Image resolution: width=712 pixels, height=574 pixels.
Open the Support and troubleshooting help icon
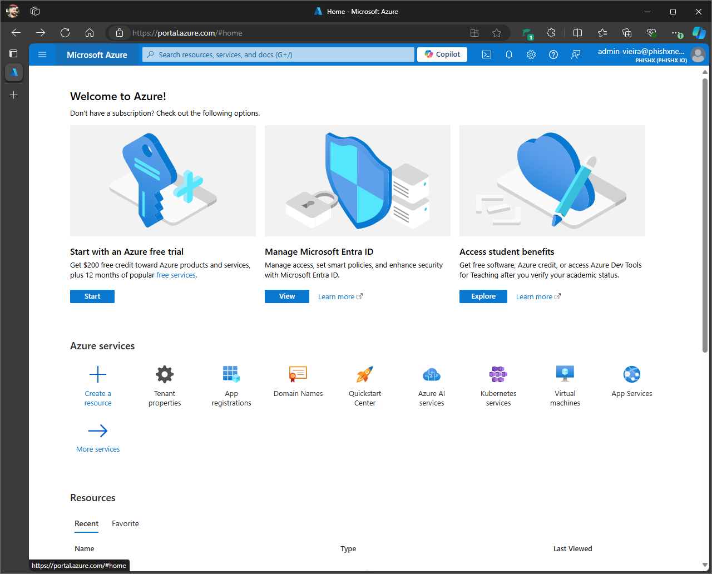[x=553, y=55]
